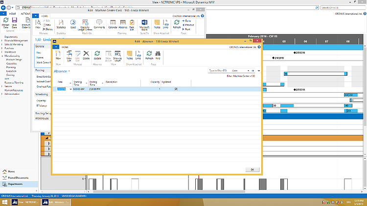
Task: Open the filter field Date dropdown
Action: (x=248, y=70)
